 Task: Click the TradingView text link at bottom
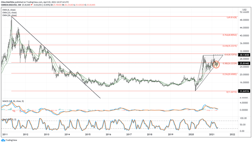click(11, 140)
